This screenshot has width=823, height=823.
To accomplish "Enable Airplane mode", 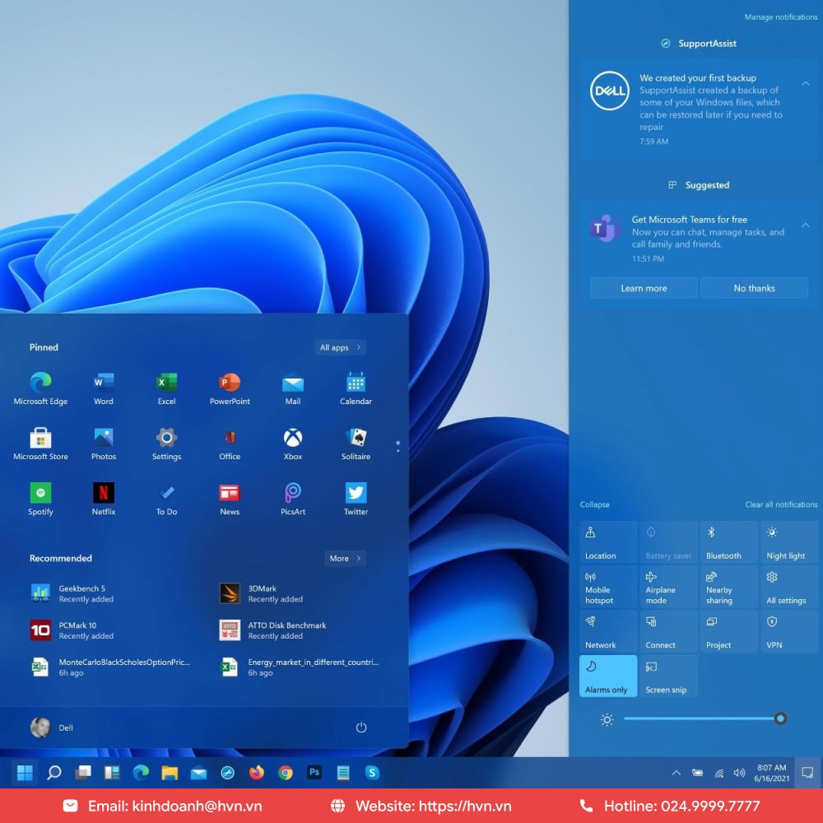I will point(668,588).
